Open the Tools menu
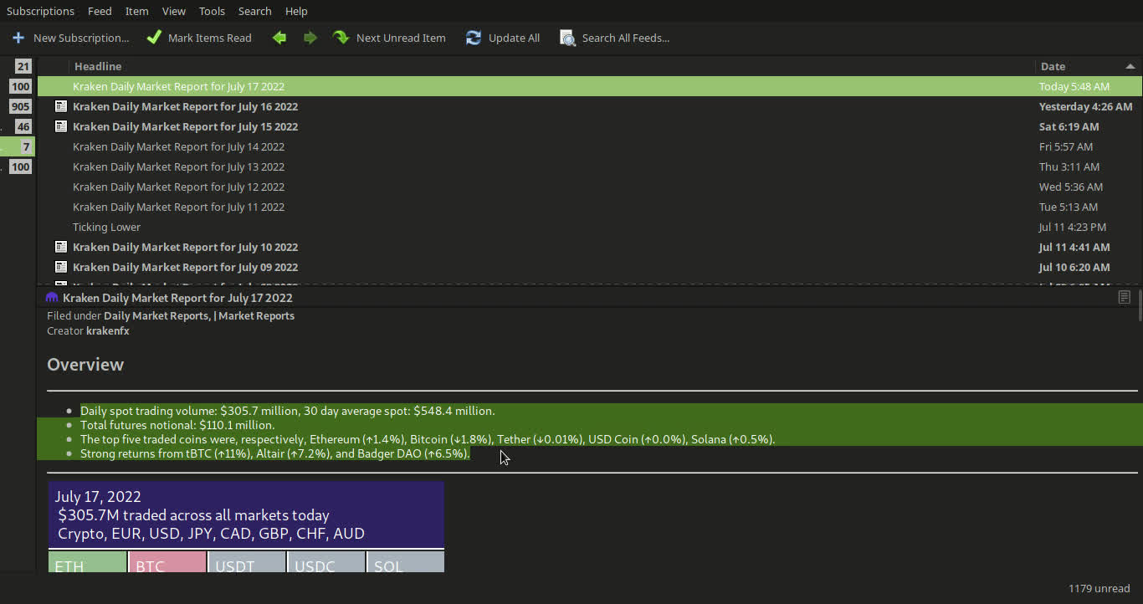Viewport: 1143px width, 604px height. [212, 11]
